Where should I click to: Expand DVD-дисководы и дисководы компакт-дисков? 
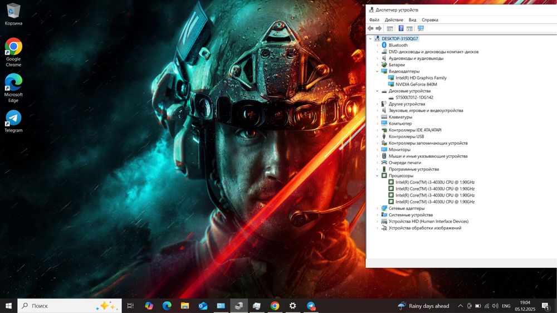coord(377,52)
